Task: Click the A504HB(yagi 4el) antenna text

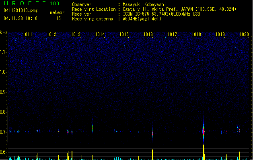Action: click(x=142, y=19)
